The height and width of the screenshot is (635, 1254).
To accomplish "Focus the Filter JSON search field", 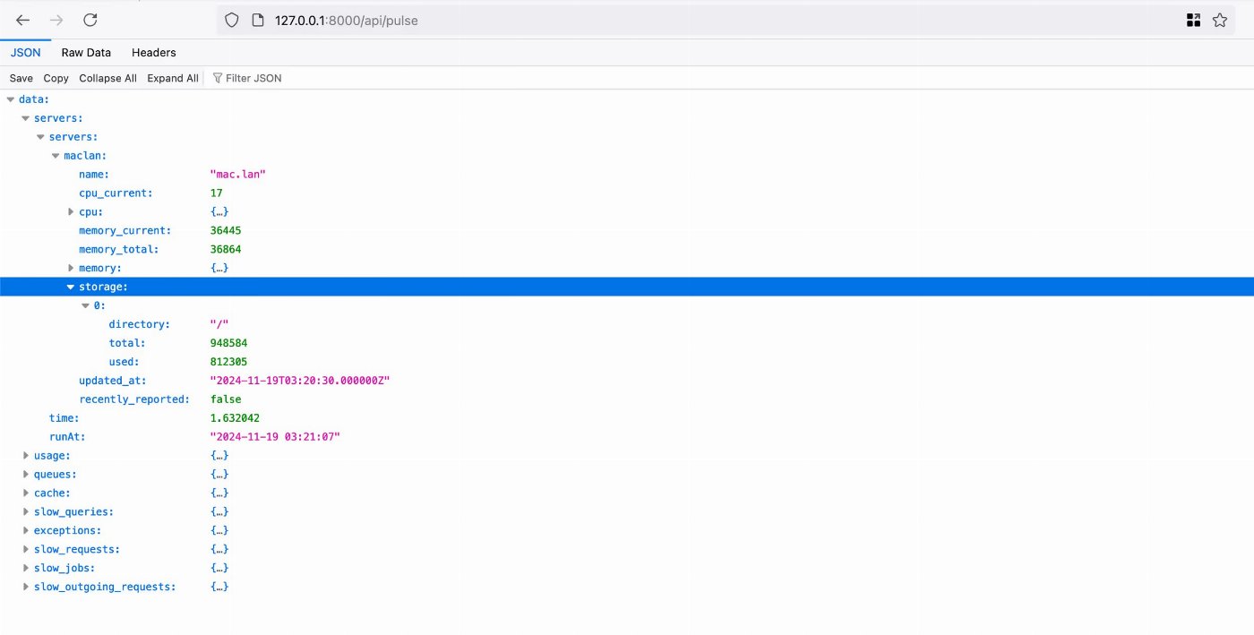I will point(253,78).
